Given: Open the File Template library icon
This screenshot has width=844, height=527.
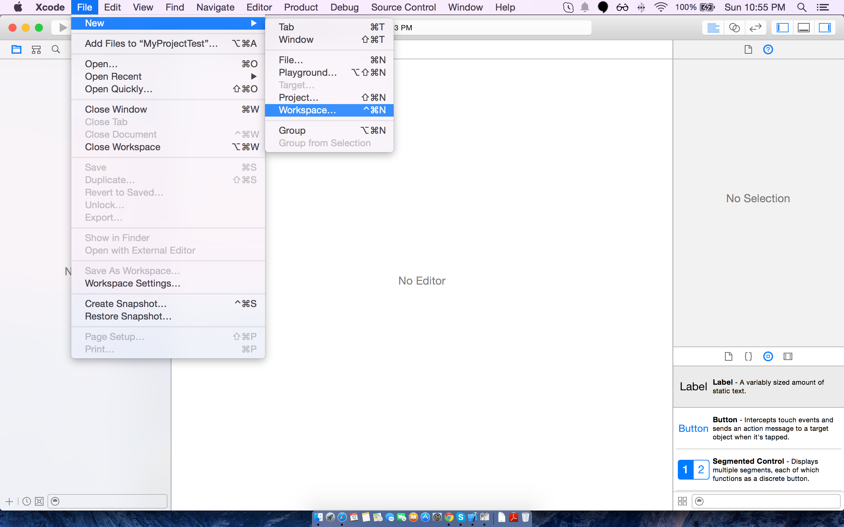Looking at the screenshot, I should click(x=728, y=356).
